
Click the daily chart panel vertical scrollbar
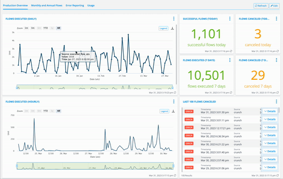point(176,54)
